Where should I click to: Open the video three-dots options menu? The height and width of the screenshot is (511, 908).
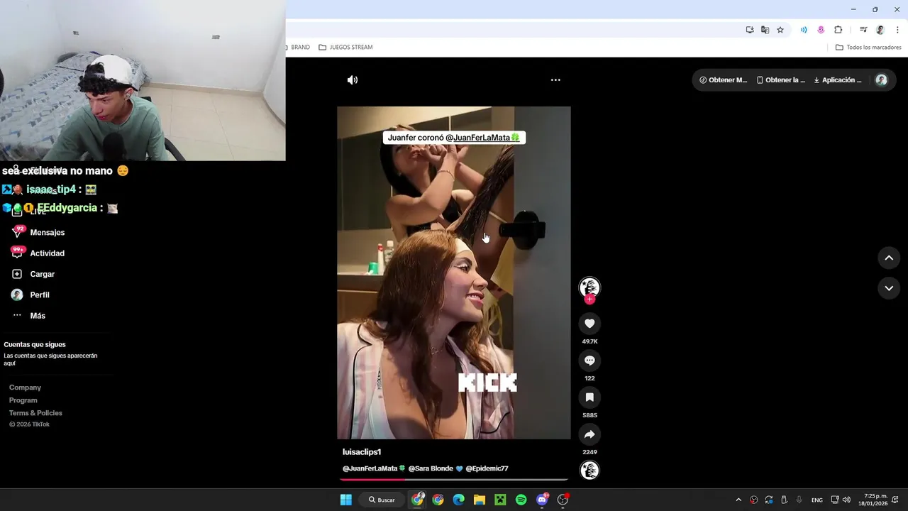(x=555, y=80)
